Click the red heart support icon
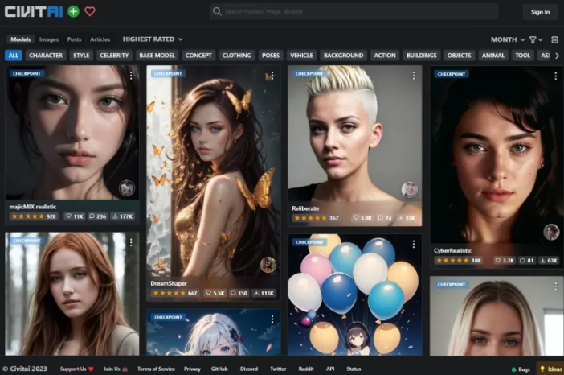564x375 pixels. (90, 11)
